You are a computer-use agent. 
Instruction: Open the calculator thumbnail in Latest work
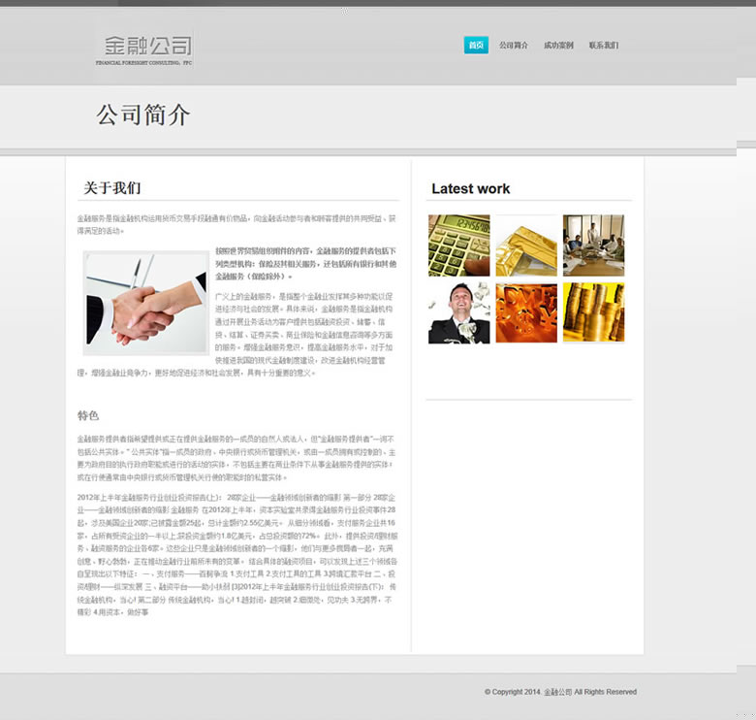pyautogui.click(x=458, y=245)
